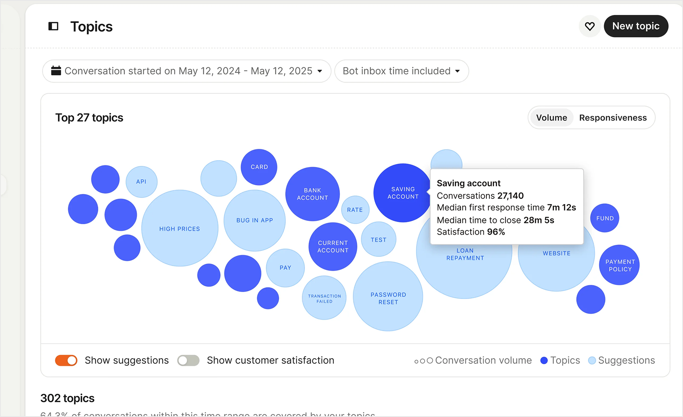Viewport: 683px width, 417px height.
Task: Enable Show customer satisfaction
Action: pyautogui.click(x=188, y=360)
